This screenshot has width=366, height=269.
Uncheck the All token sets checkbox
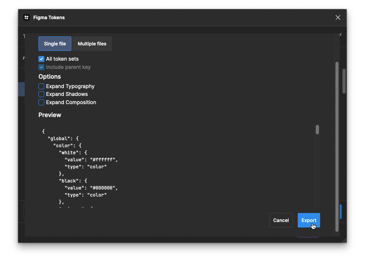[x=41, y=59]
